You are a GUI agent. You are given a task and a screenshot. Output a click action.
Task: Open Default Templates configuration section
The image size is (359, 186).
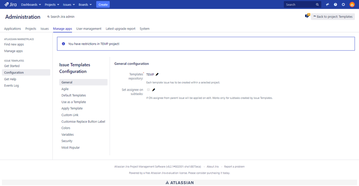click(74, 95)
